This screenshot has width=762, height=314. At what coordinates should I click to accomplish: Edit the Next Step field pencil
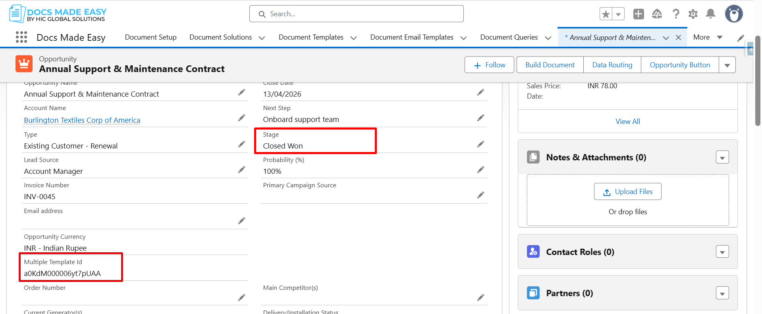click(480, 118)
